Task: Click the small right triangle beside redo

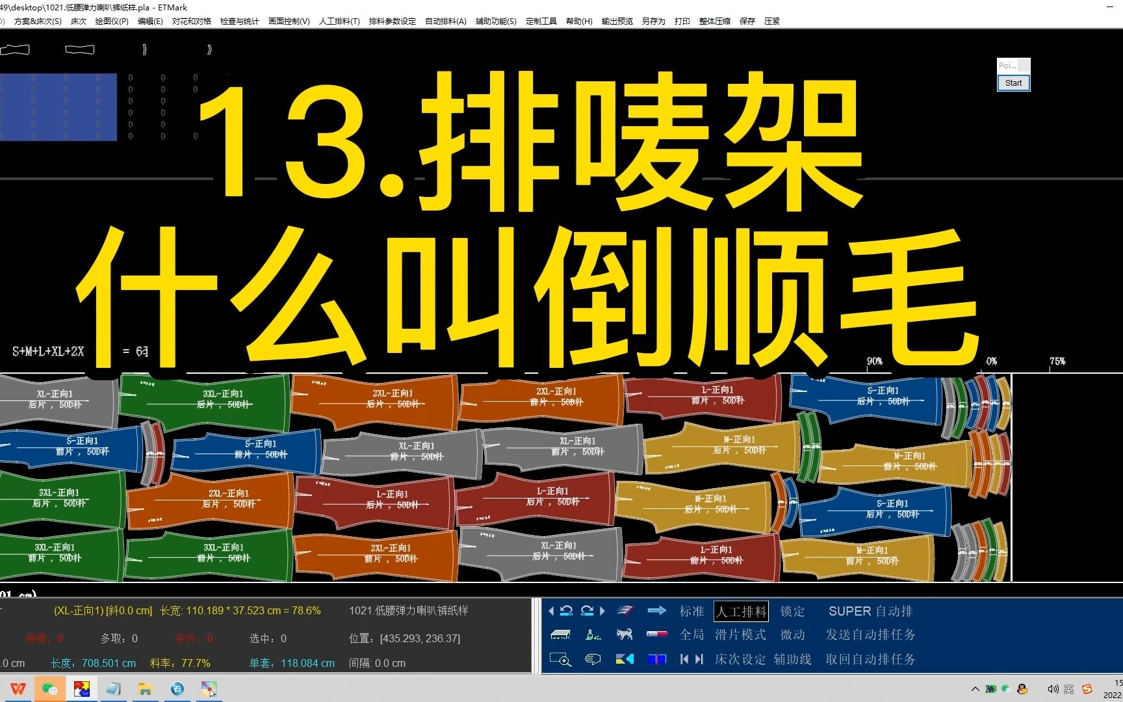Action: pyautogui.click(x=602, y=611)
